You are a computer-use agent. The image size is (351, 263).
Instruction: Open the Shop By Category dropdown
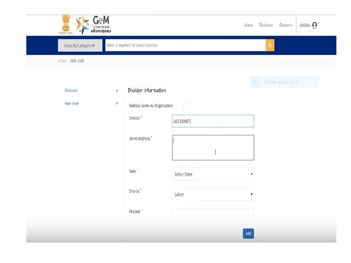pos(80,45)
